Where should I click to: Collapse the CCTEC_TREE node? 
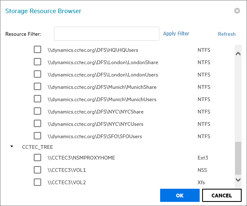click(12, 146)
